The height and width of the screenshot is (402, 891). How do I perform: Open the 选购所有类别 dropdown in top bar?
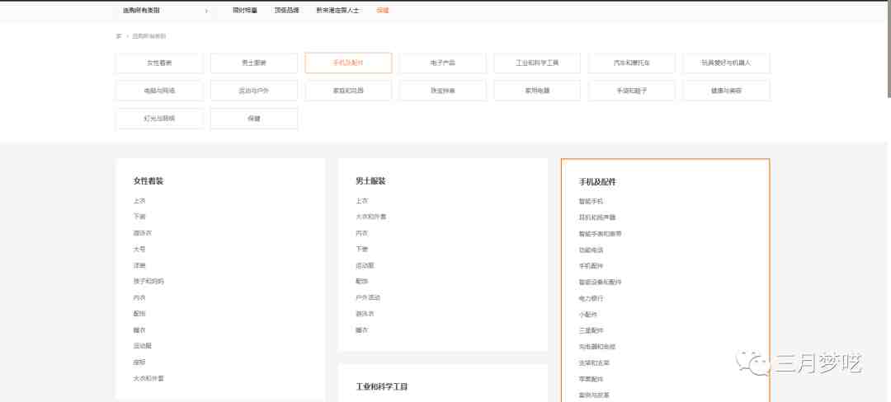point(165,10)
